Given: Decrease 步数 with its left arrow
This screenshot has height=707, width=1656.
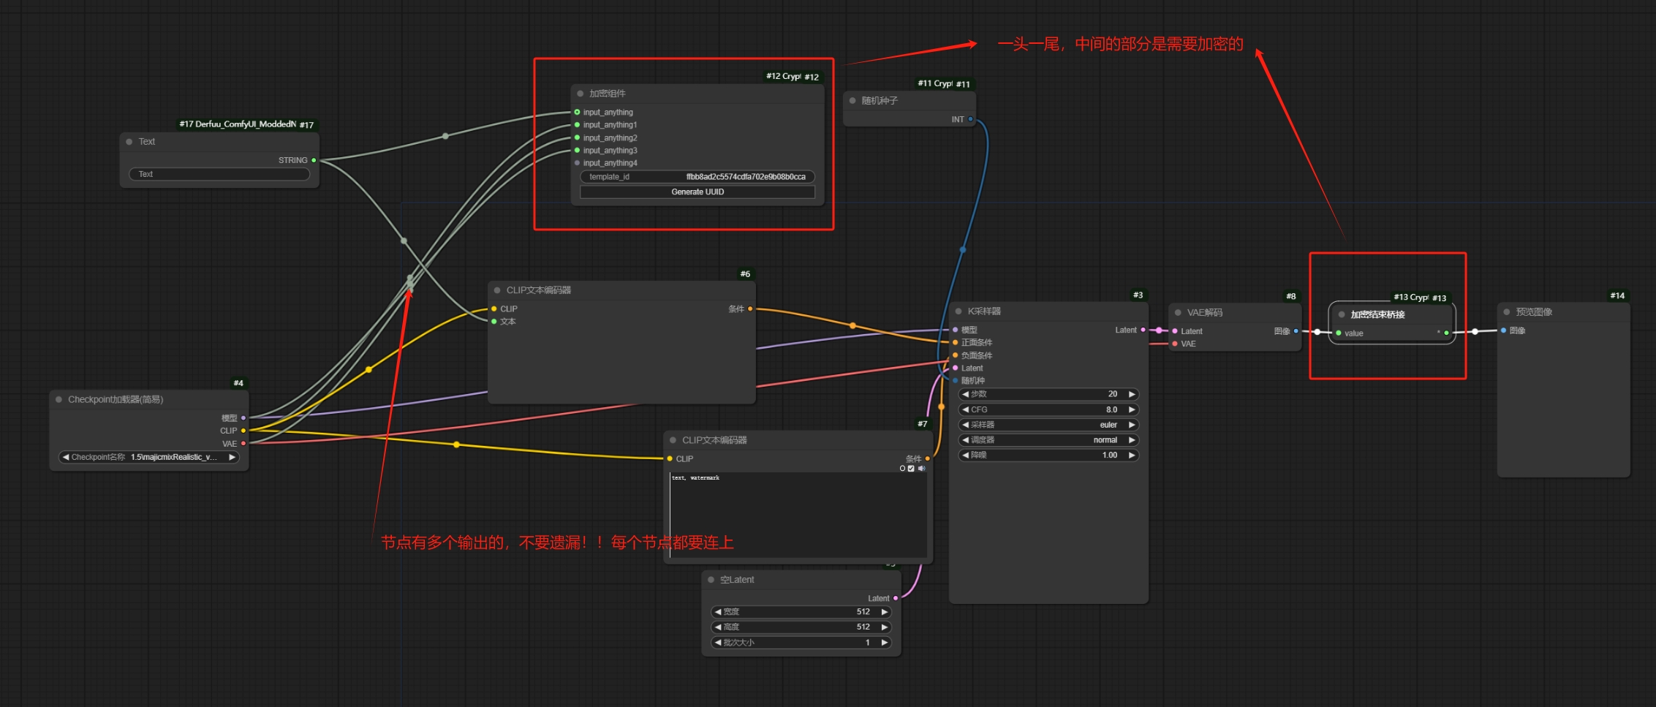Looking at the screenshot, I should coord(965,394).
